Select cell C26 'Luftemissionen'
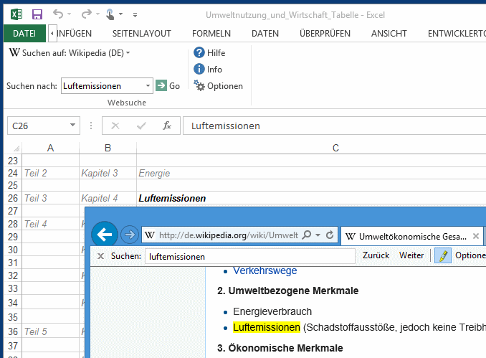 coord(311,198)
